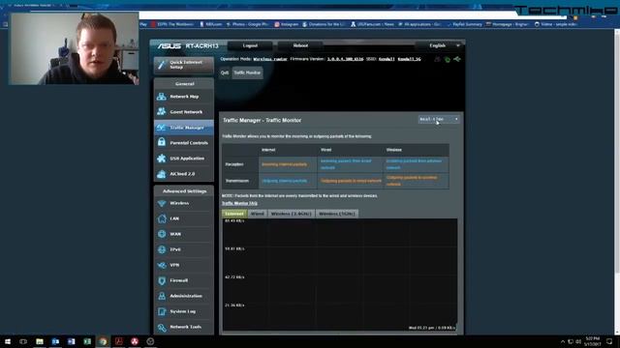
Task: Open Windows Start menu
Action: (8, 341)
